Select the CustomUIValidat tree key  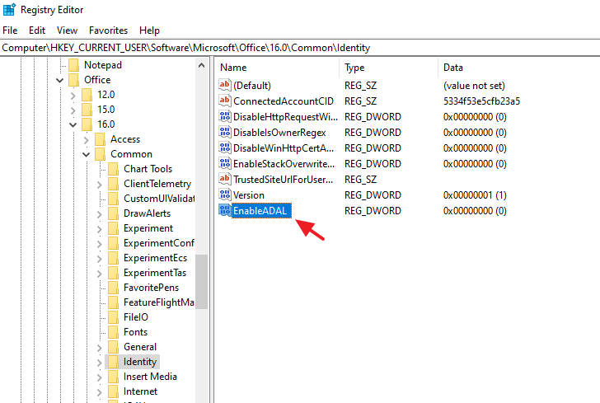[x=159, y=199]
